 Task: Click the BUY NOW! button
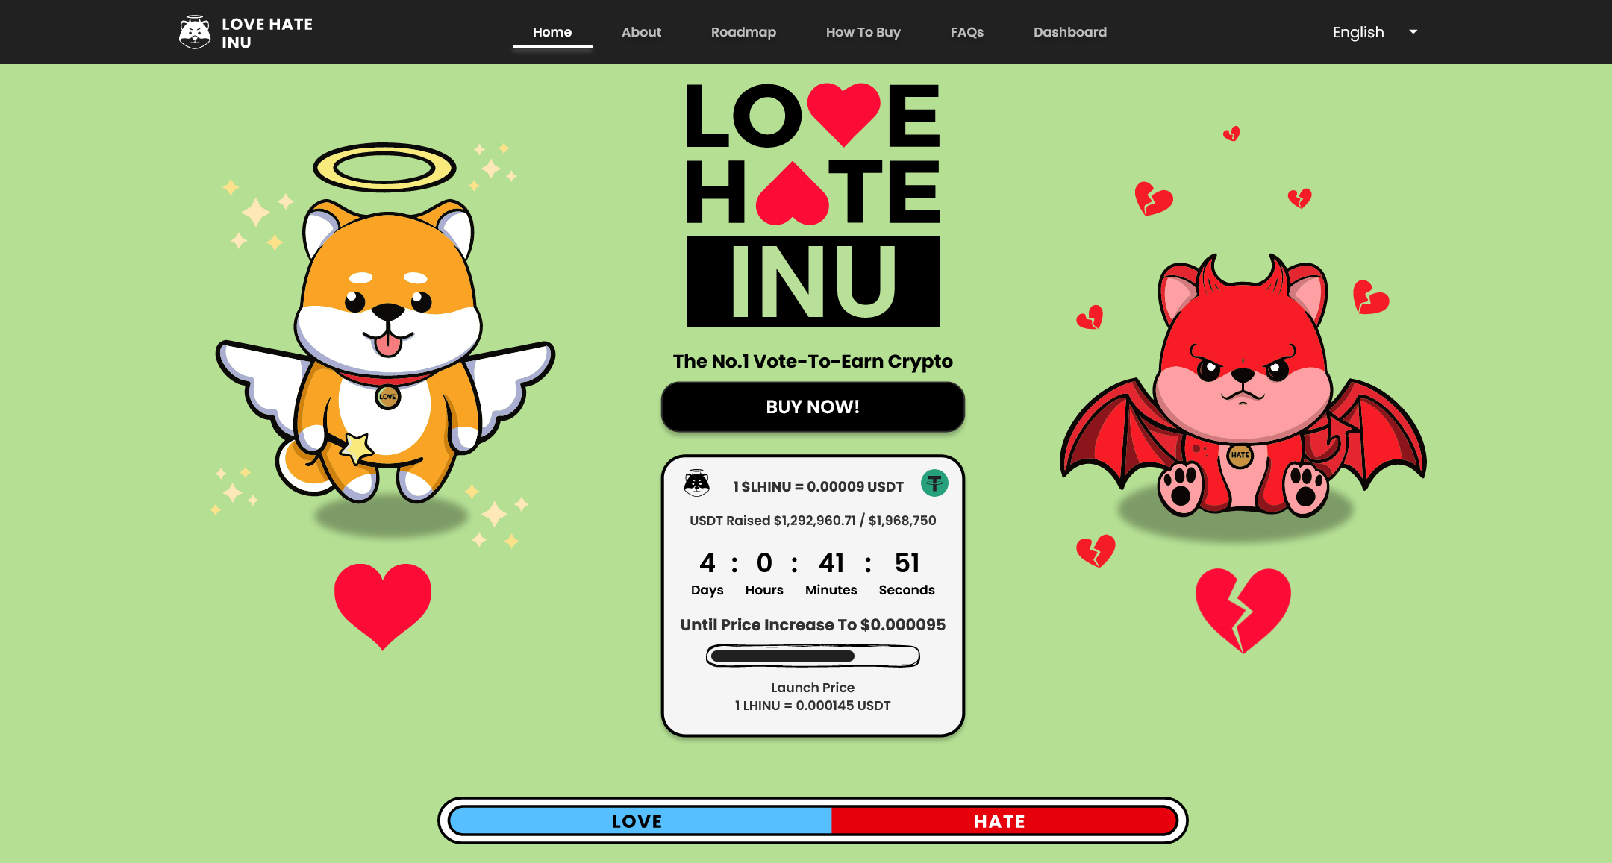813,407
